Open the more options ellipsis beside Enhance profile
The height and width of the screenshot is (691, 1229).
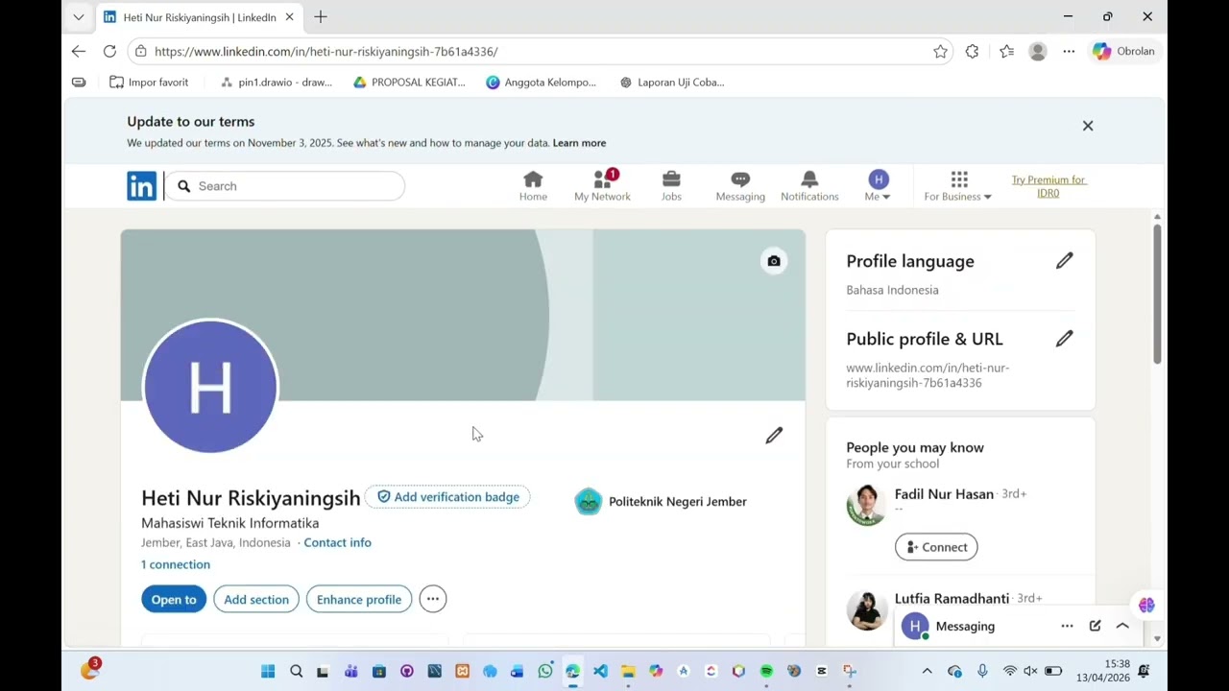[433, 599]
